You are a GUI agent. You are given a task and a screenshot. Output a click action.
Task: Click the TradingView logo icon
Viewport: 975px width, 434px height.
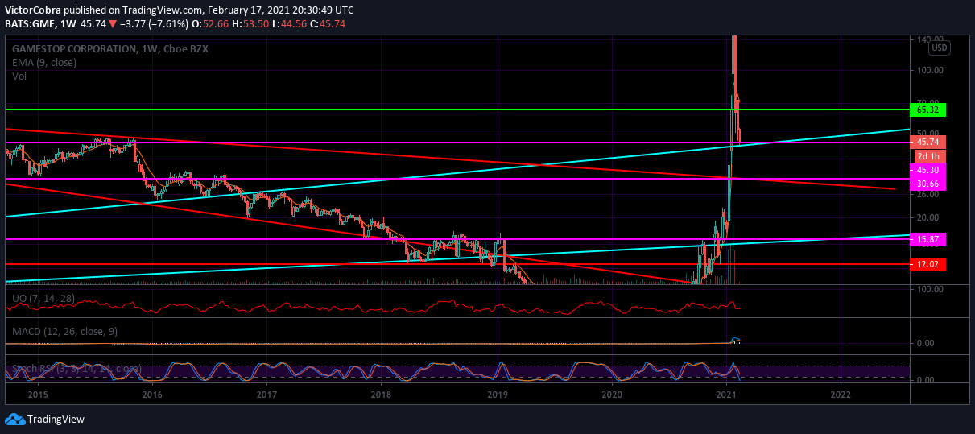(x=14, y=419)
